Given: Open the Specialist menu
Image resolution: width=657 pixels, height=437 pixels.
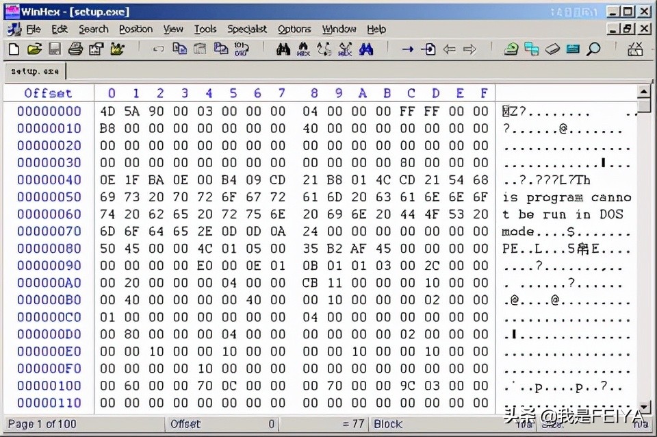Looking at the screenshot, I should point(247,29).
